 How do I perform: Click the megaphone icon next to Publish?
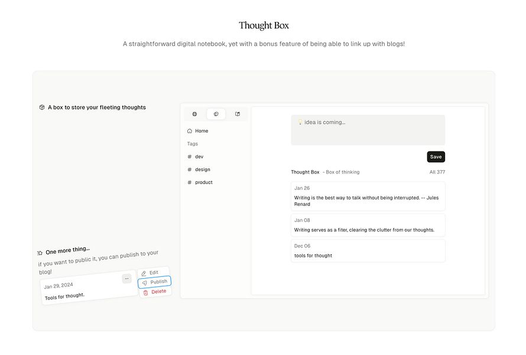[145, 283]
